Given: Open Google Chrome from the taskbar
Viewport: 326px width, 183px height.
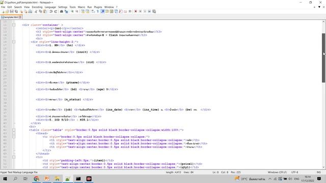Looking at the screenshot, I should [x=36, y=178].
